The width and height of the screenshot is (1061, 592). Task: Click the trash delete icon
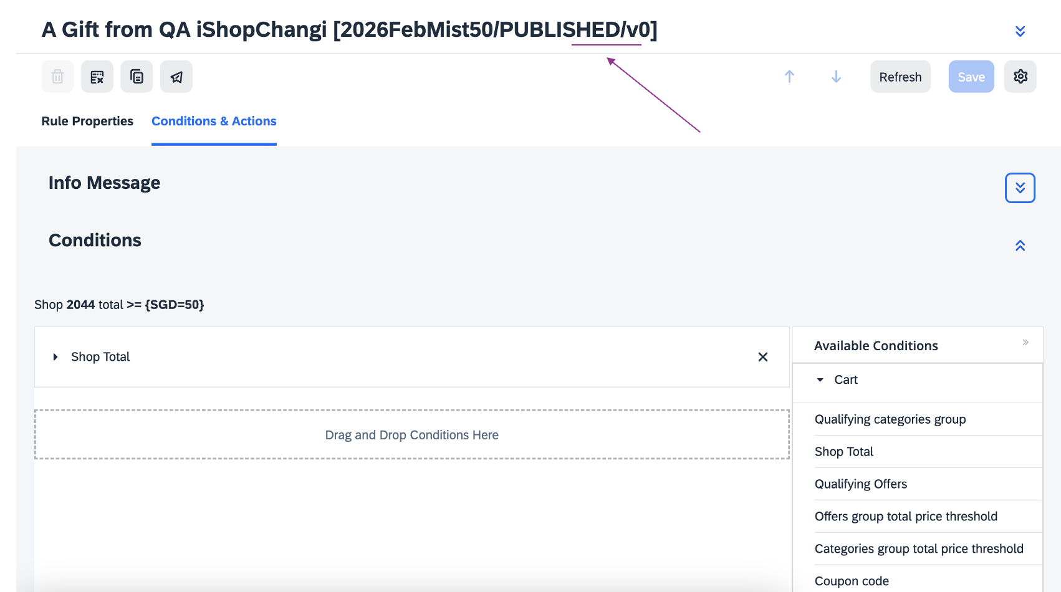pyautogui.click(x=57, y=77)
